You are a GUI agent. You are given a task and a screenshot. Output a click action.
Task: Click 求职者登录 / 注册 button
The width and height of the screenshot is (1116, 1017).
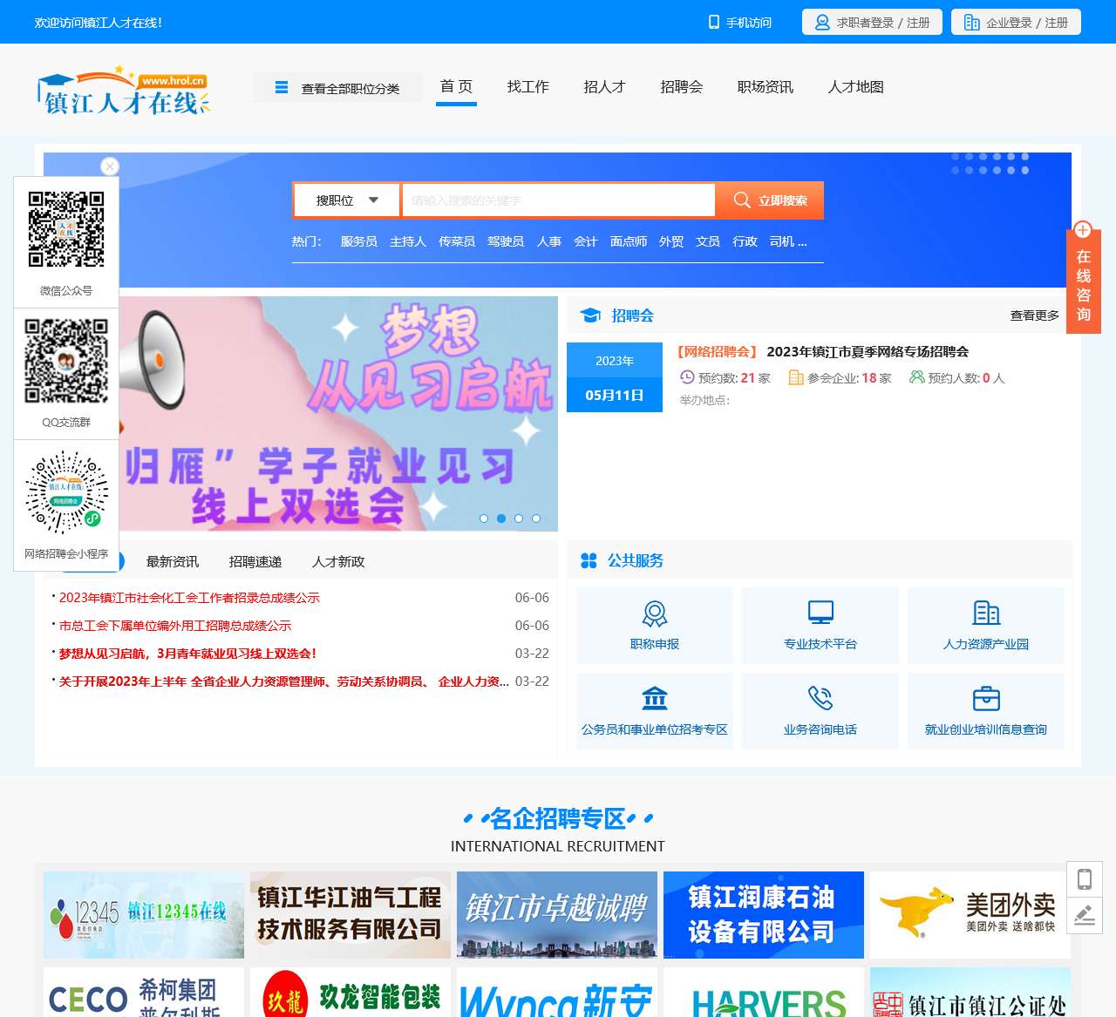click(x=872, y=22)
